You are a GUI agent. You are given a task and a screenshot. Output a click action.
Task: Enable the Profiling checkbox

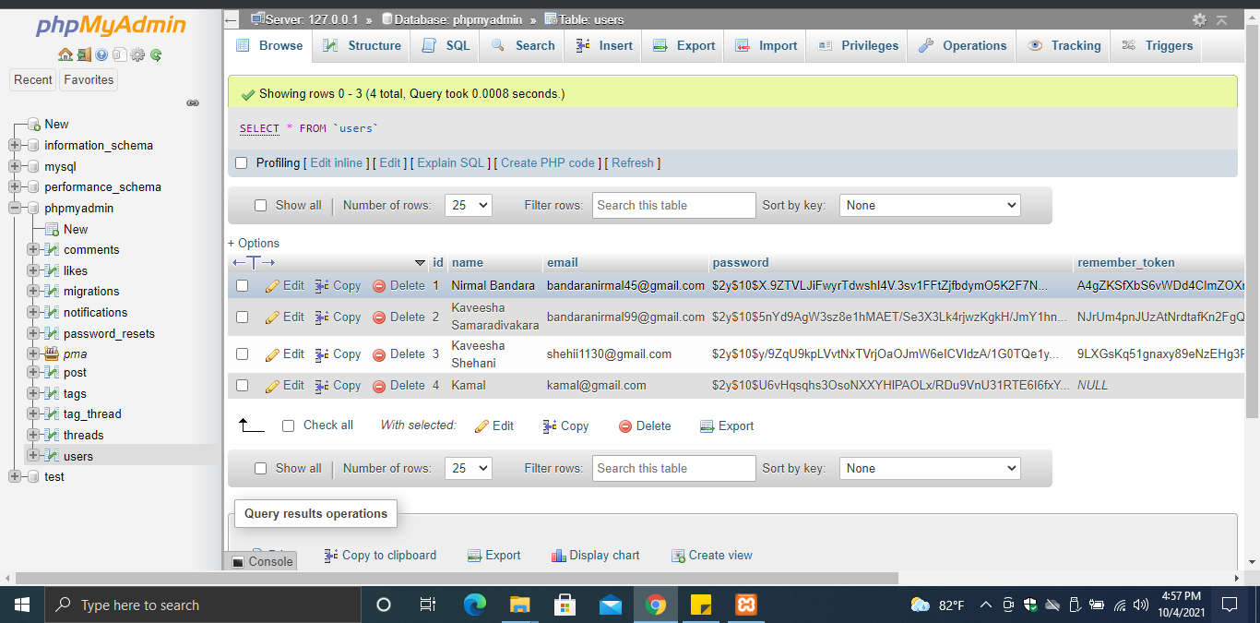[x=241, y=162]
